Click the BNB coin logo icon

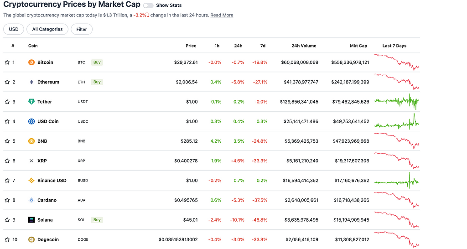pyautogui.click(x=31, y=141)
